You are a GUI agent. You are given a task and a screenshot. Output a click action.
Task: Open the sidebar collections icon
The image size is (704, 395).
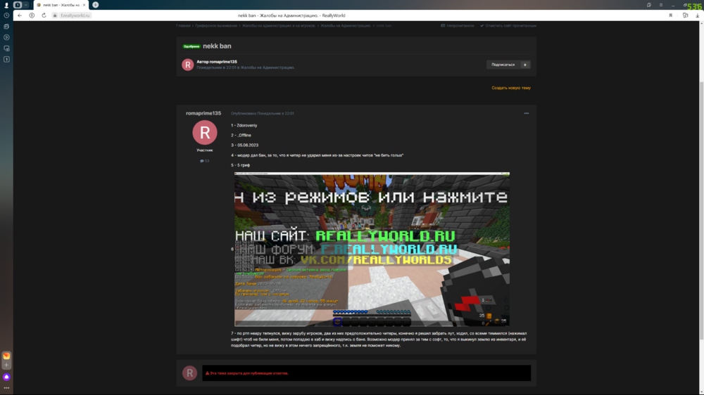6,27
